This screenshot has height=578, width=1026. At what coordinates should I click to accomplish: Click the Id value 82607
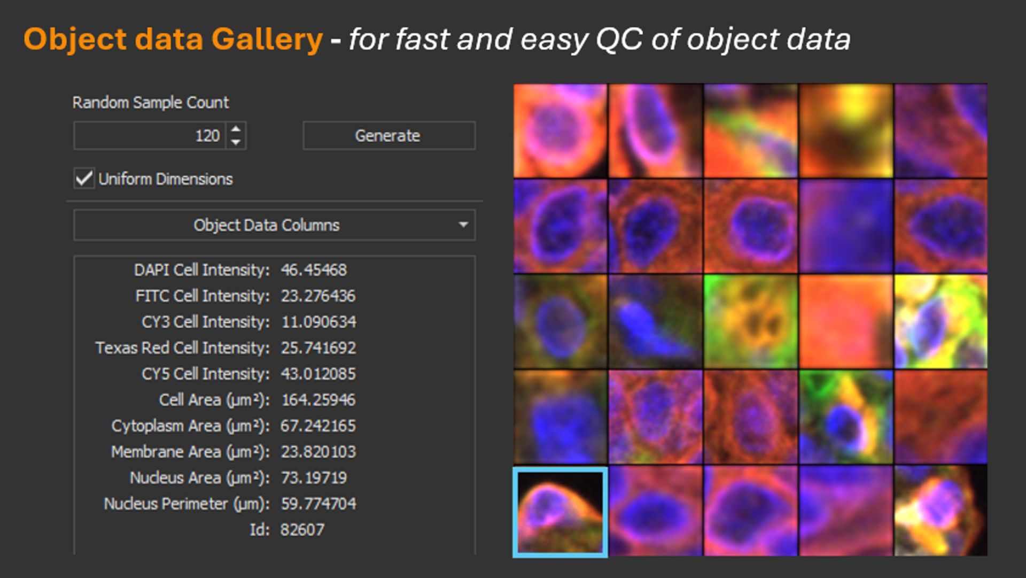[302, 530]
